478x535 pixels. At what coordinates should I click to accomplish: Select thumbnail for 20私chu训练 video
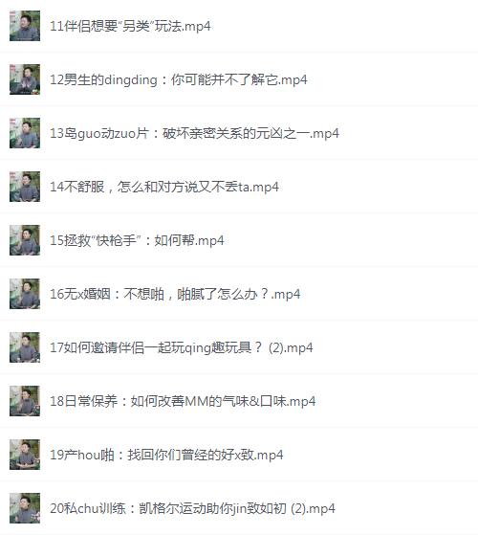[25, 508]
